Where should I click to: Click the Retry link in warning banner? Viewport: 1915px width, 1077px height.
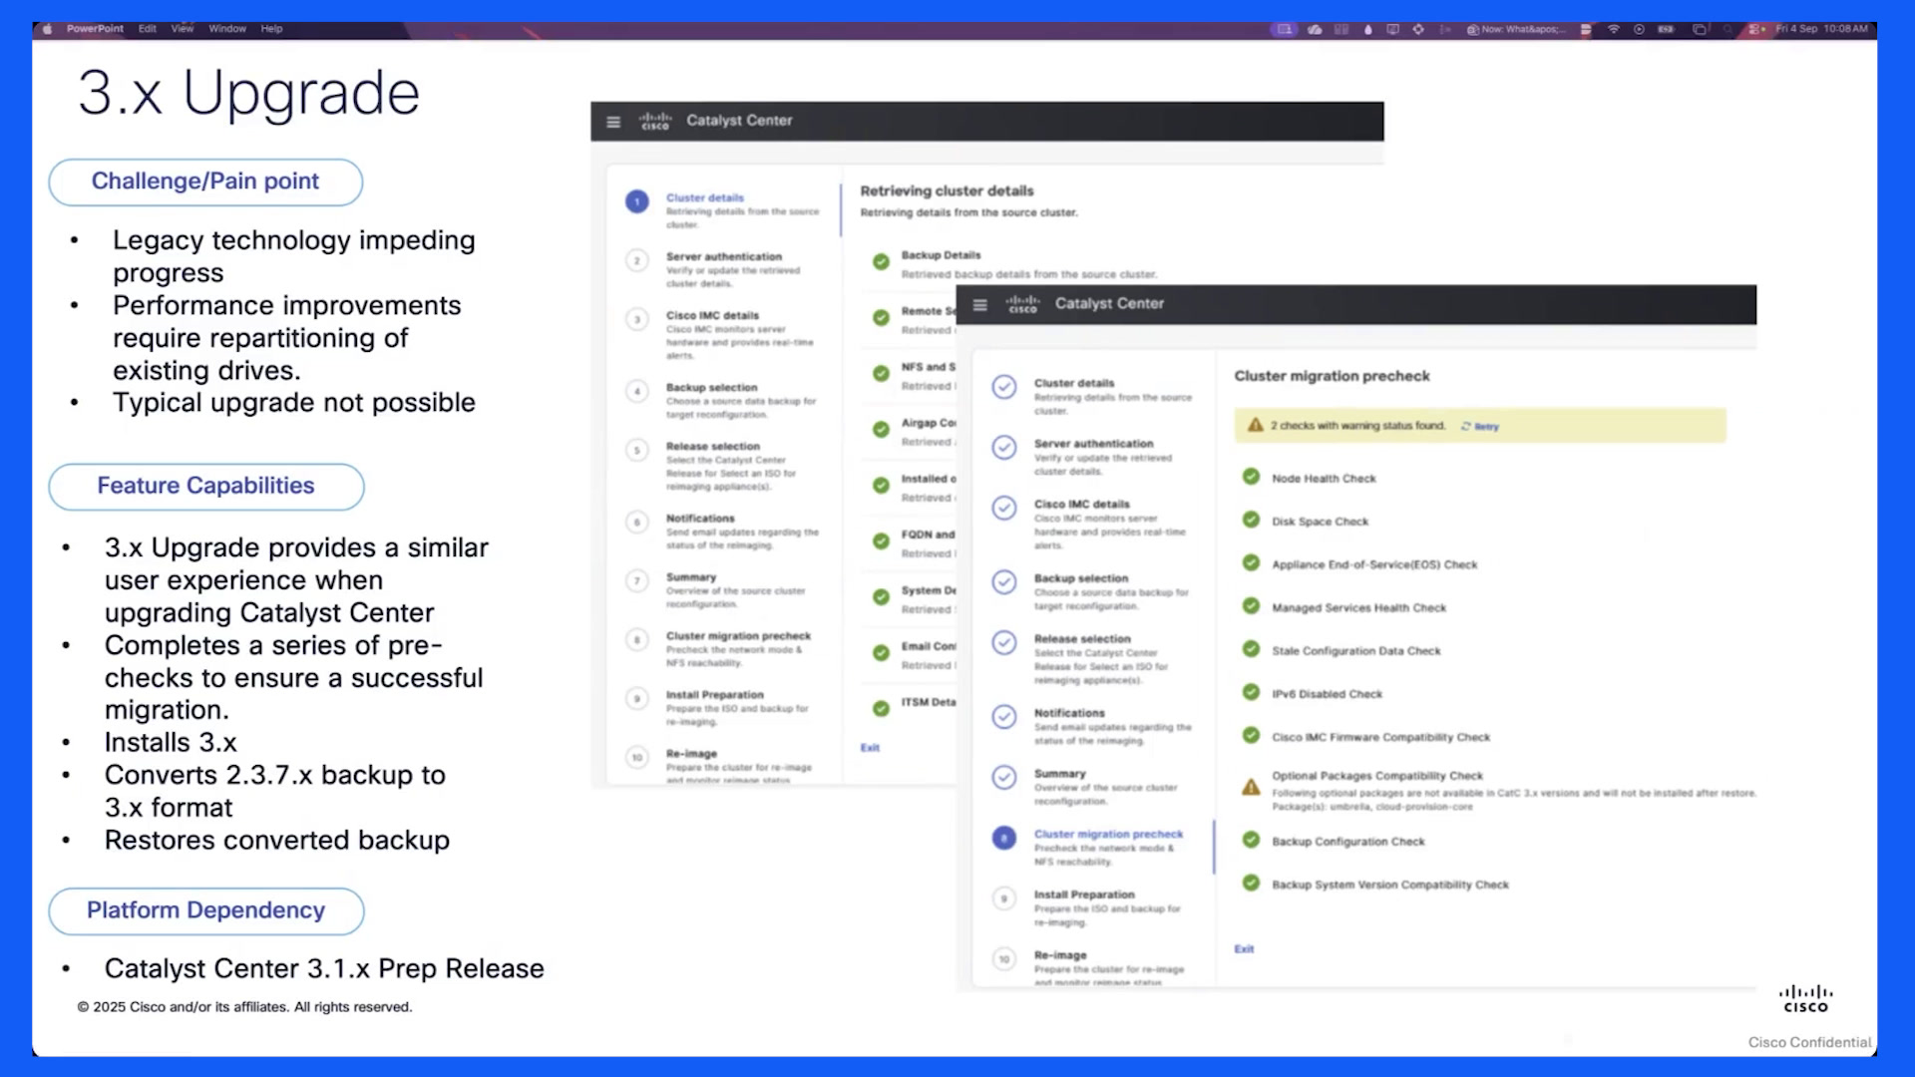coord(1480,427)
